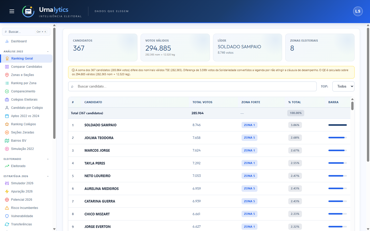Click ZONA 5 badge for NETO LOUREIRO

coord(249,176)
